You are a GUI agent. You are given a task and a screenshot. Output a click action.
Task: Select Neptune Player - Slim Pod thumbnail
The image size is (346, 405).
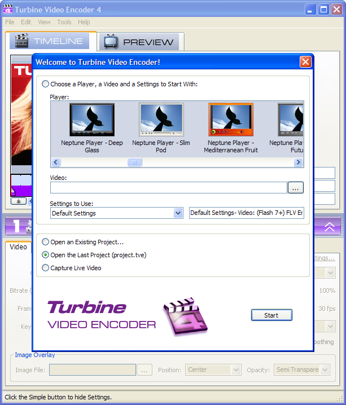[x=161, y=120]
